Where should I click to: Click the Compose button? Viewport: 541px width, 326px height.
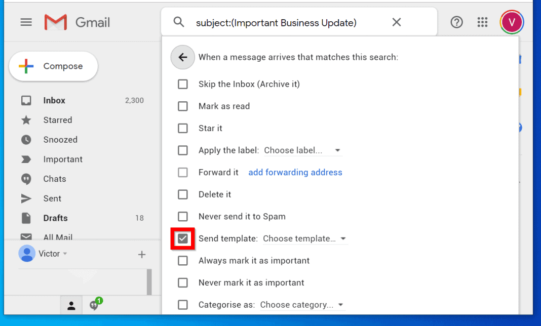(53, 66)
